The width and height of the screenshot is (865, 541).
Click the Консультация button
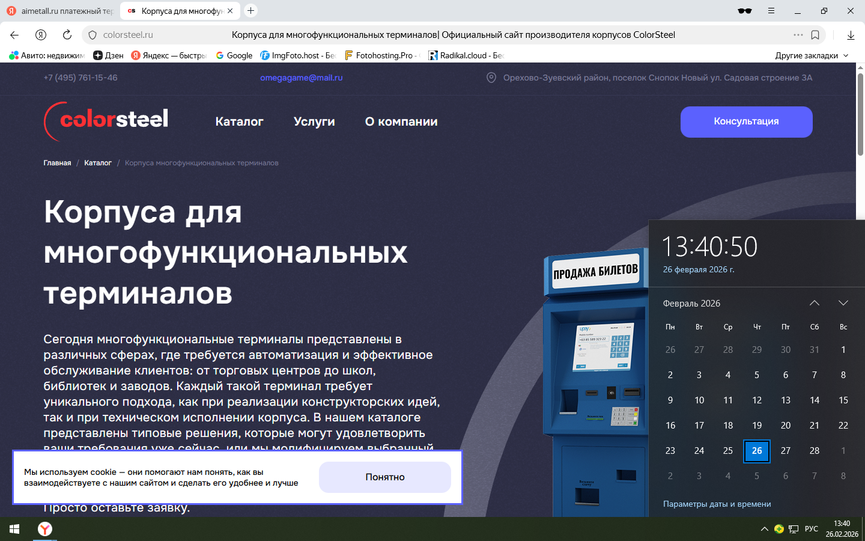[x=746, y=121]
